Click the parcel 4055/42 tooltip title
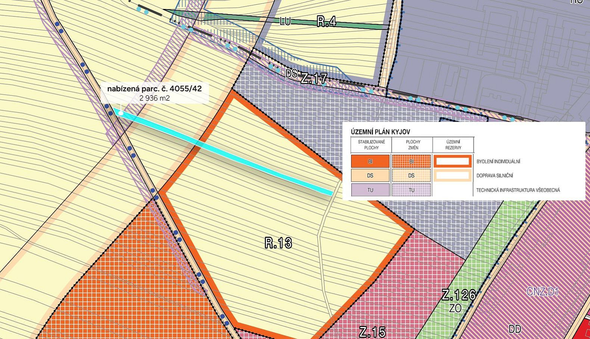 pyautogui.click(x=154, y=89)
